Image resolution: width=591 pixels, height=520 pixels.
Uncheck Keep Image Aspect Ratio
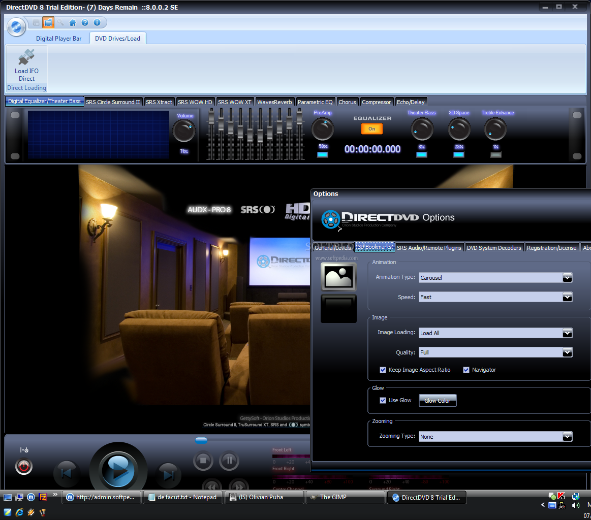(x=383, y=370)
